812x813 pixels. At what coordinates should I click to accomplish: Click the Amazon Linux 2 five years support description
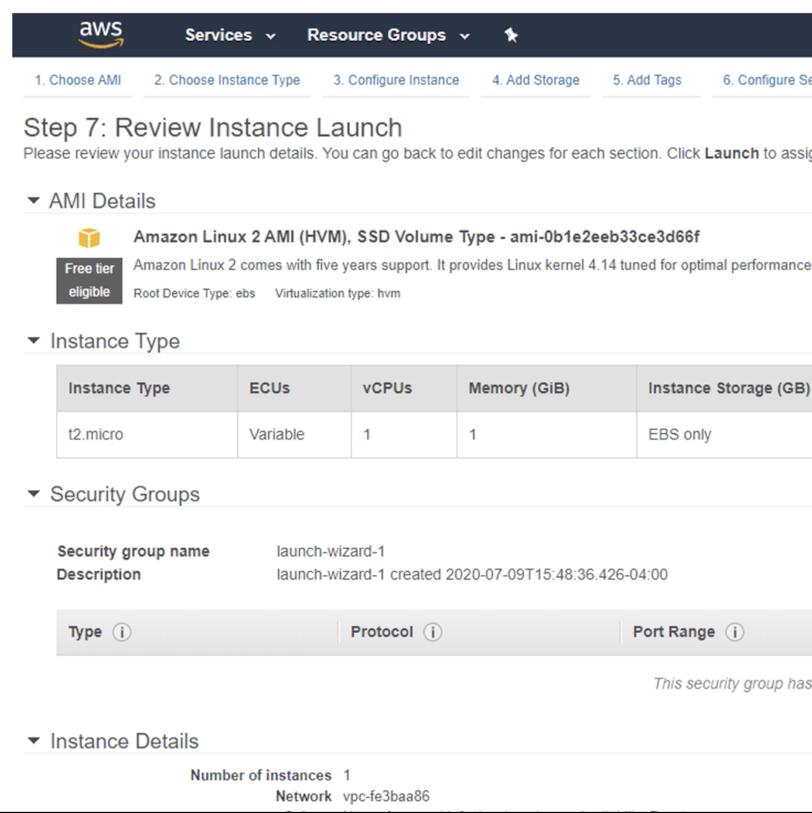tap(472, 265)
